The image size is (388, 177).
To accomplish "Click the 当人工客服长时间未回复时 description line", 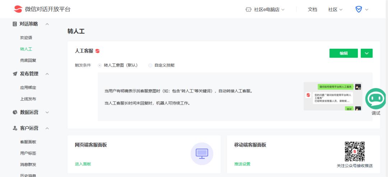I will click(148, 103).
